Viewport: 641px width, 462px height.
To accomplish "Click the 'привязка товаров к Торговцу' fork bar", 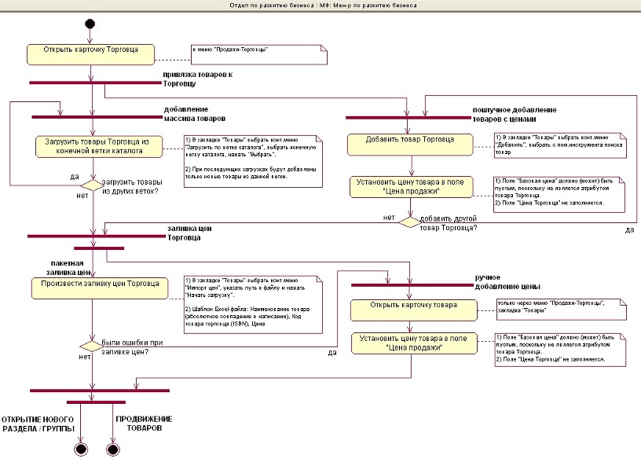I will point(94,82).
